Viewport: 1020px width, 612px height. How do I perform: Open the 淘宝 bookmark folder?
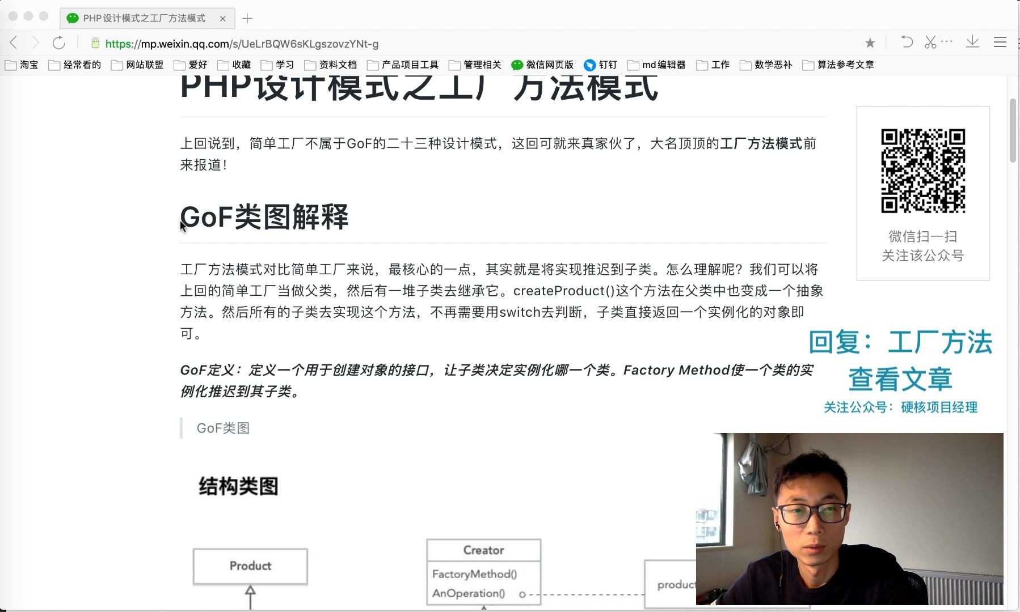click(22, 65)
